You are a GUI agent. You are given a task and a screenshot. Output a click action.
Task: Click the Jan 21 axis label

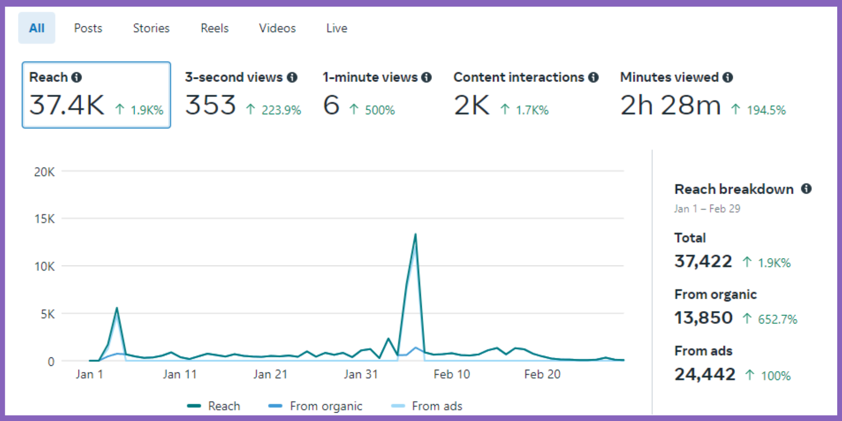270,375
